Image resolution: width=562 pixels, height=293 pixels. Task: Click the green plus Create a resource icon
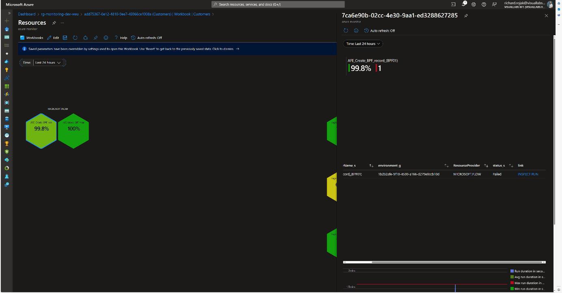[6, 21]
